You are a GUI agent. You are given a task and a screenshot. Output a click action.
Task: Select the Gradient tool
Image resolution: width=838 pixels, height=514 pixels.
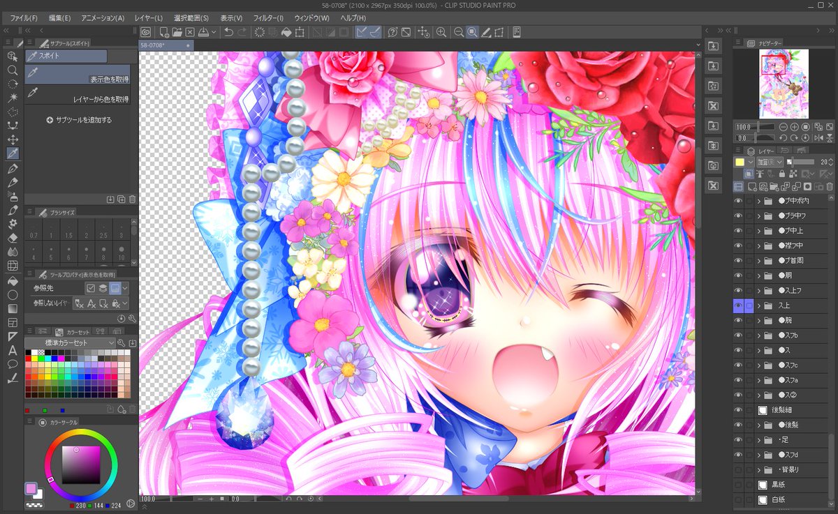[x=12, y=308]
